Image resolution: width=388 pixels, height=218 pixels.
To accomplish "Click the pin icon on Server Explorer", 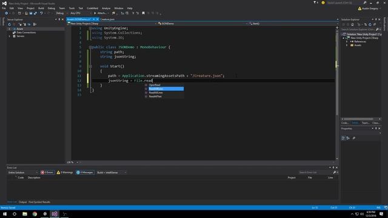I will coord(59,19).
